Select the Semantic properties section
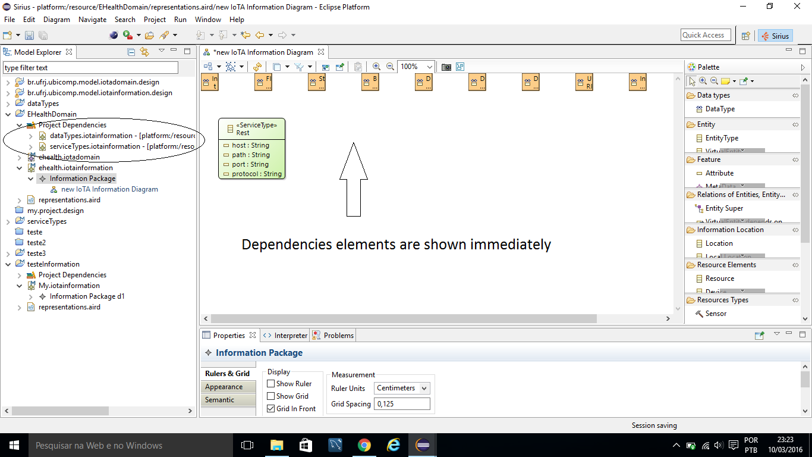 (220, 400)
